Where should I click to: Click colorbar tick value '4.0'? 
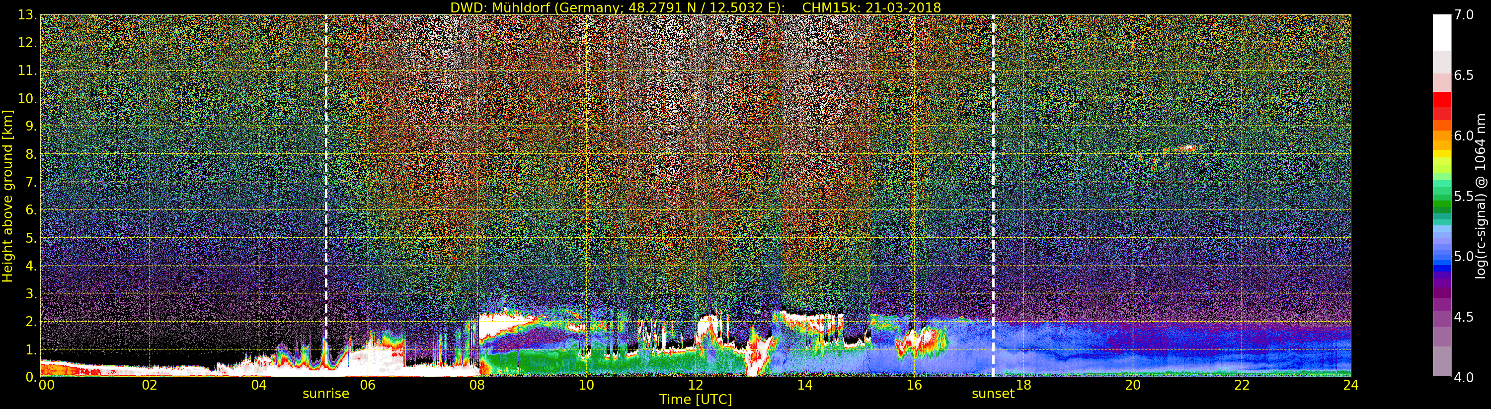point(1464,377)
